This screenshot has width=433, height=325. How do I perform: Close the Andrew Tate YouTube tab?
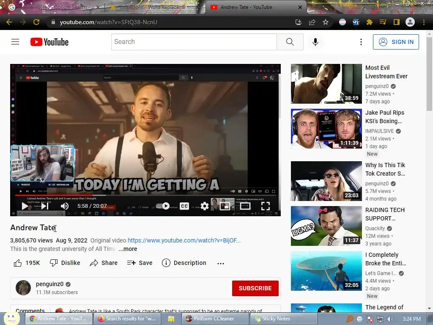300,7
